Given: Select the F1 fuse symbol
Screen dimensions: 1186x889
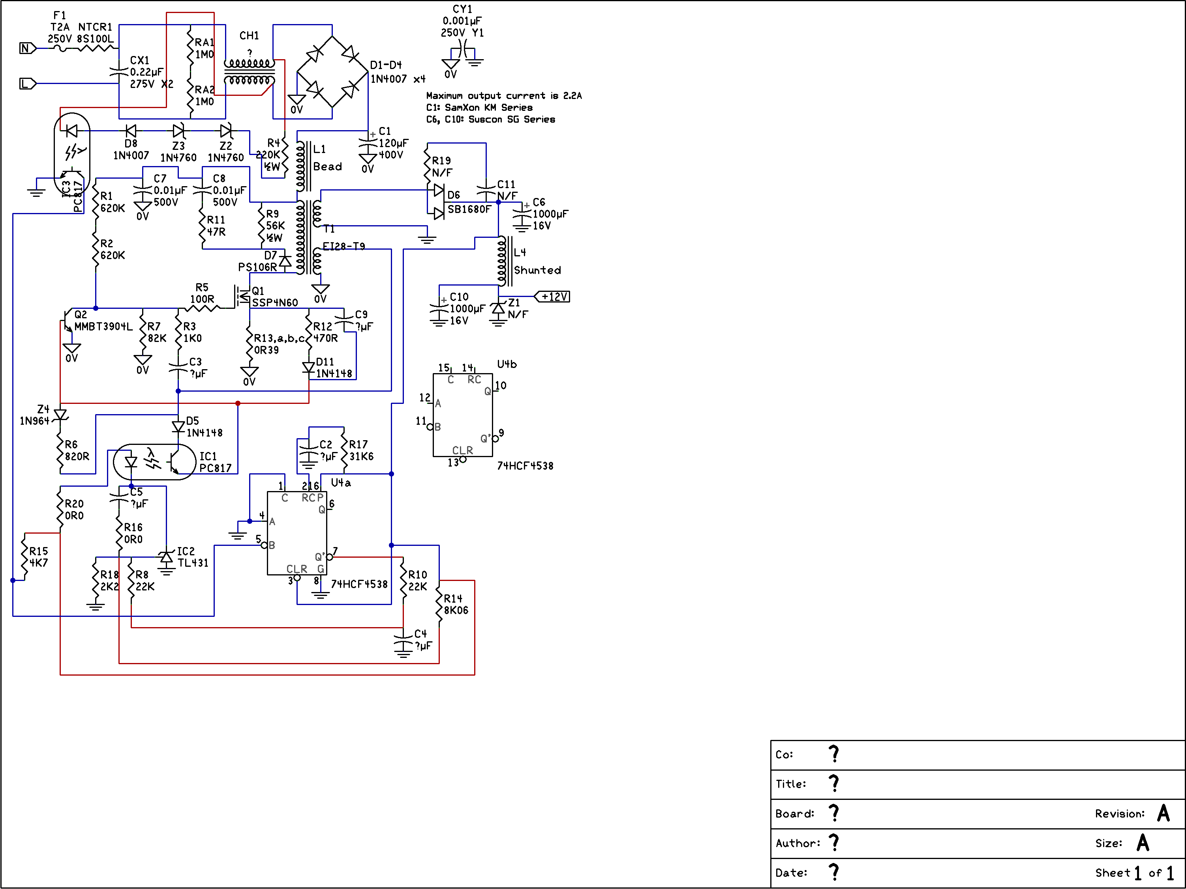Looking at the screenshot, I should click(x=60, y=49).
